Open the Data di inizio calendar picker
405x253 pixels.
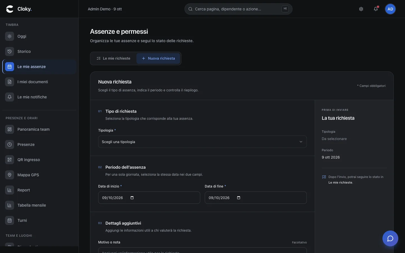pos(132,198)
